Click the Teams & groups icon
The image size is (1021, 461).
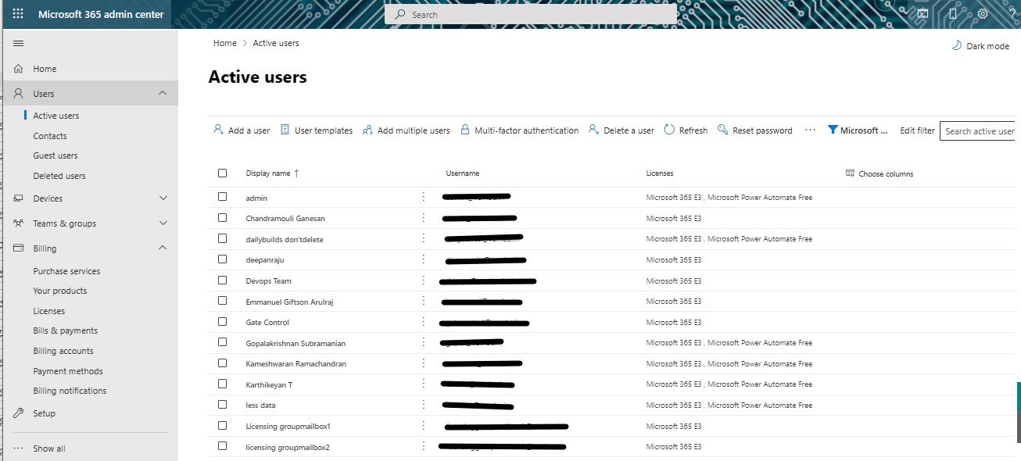(x=18, y=223)
